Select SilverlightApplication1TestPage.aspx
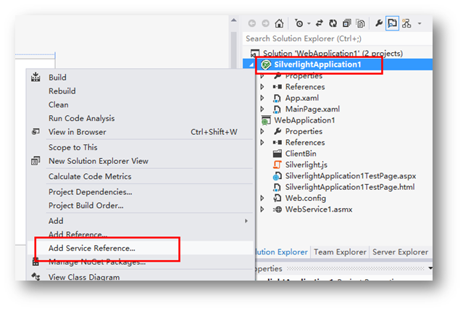The height and width of the screenshot is (311, 463). pyautogui.click(x=351, y=176)
